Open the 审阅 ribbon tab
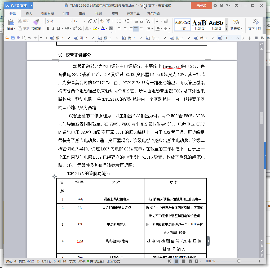The image size is (270, 268). pos(82,14)
